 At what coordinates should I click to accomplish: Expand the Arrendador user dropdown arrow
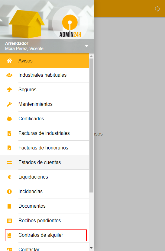pos(87,46)
